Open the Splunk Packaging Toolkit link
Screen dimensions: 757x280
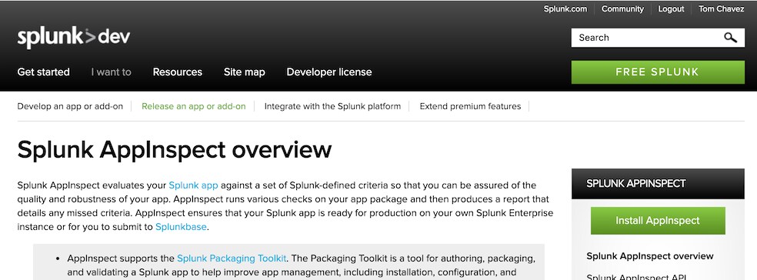[x=232, y=258]
